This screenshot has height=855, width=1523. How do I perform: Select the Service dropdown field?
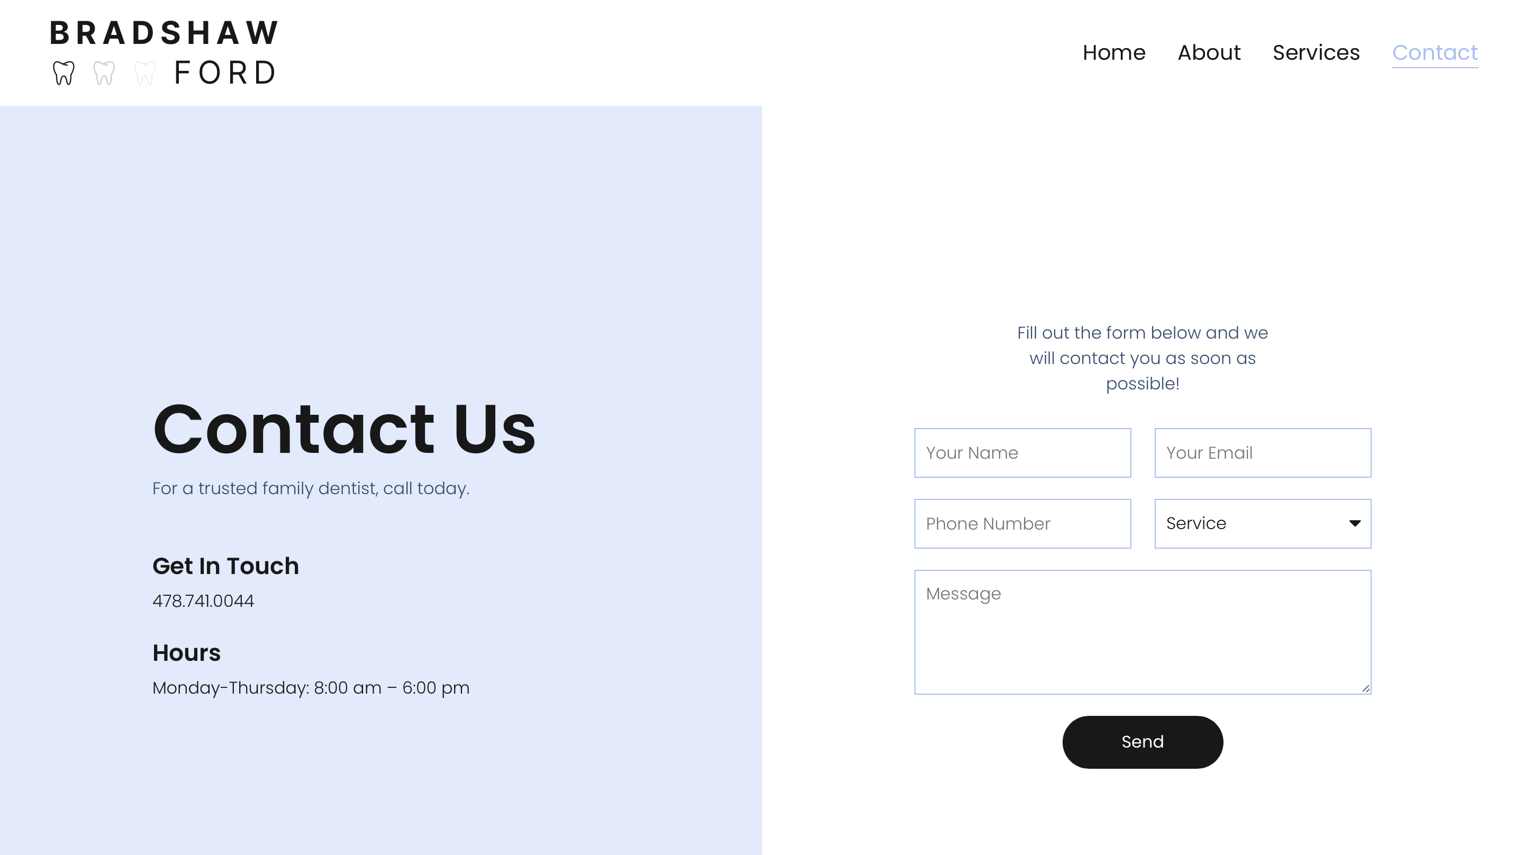point(1263,524)
